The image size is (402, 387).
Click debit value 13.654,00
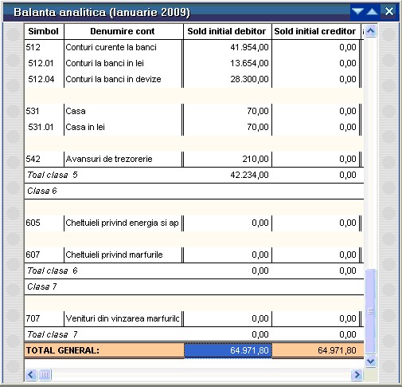pos(249,63)
